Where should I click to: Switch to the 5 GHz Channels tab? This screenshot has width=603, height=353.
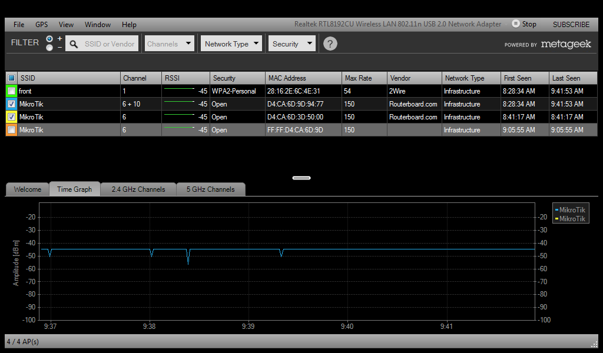coord(210,189)
